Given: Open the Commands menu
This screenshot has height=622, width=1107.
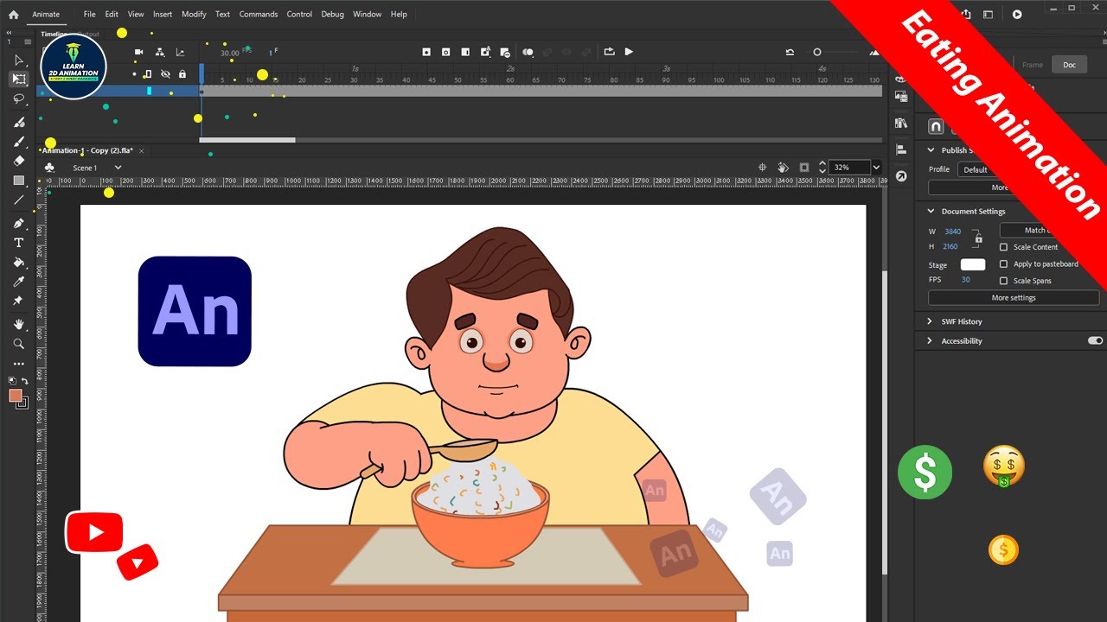Looking at the screenshot, I should point(259,14).
